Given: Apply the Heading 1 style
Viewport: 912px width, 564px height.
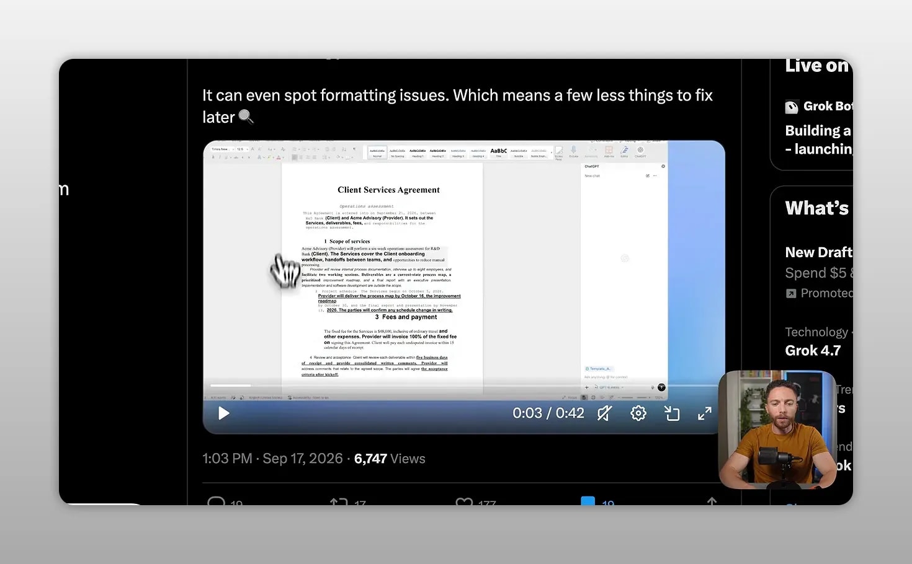Looking at the screenshot, I should [x=418, y=152].
